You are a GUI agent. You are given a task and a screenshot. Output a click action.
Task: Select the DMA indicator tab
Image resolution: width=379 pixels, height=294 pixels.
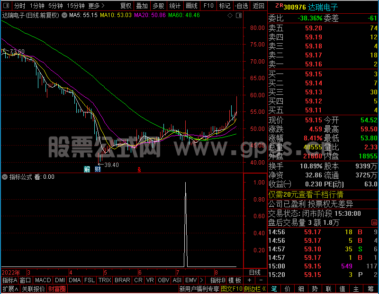[x=74, y=280]
